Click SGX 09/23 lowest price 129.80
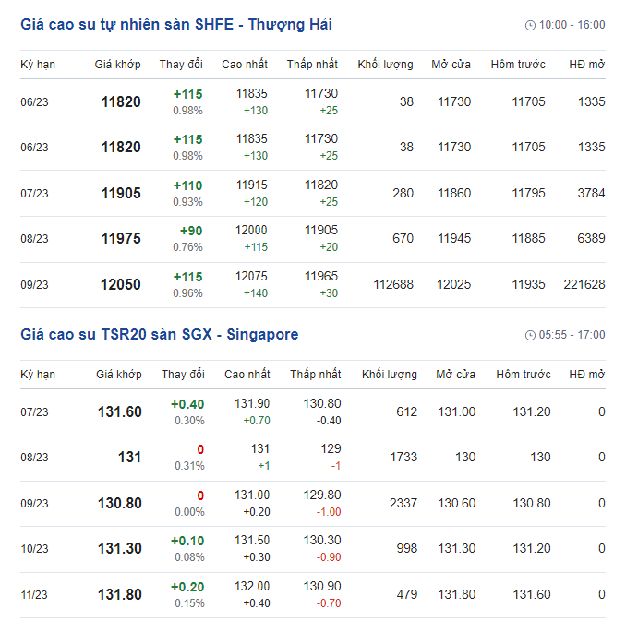The image size is (638, 644). point(322,495)
